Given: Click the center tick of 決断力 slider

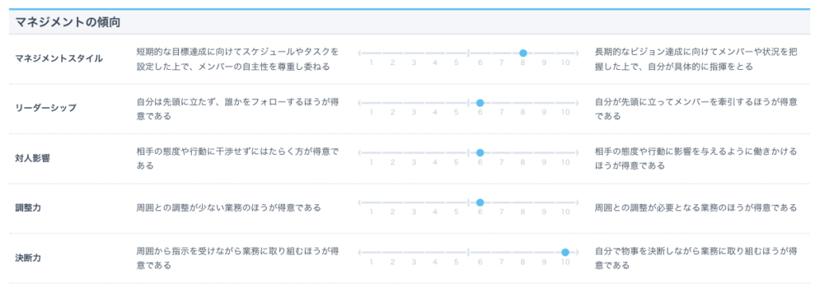Looking at the screenshot, I should (468, 252).
